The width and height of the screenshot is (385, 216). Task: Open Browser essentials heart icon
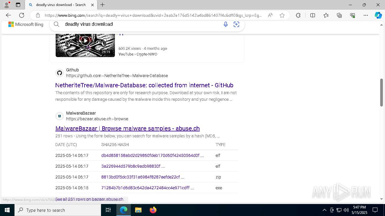pos(353,15)
